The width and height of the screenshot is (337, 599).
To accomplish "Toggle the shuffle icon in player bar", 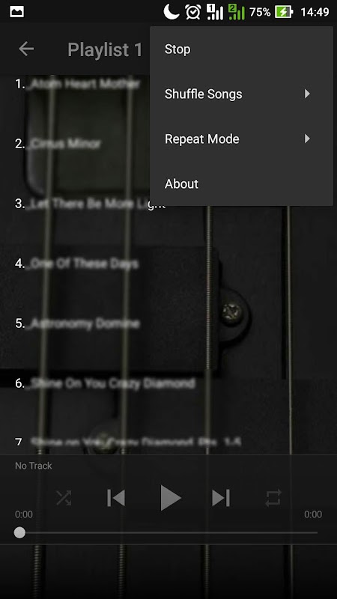I will click(64, 498).
